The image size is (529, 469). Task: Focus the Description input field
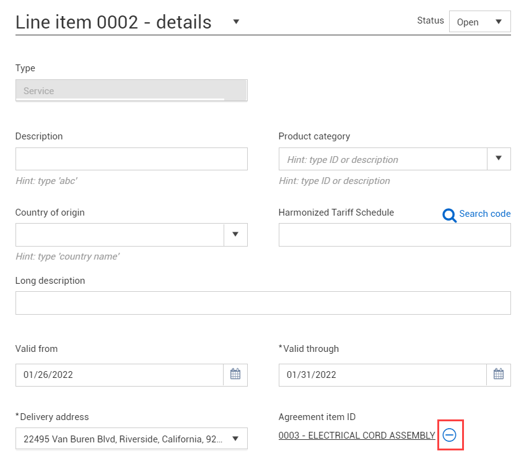[131, 159]
